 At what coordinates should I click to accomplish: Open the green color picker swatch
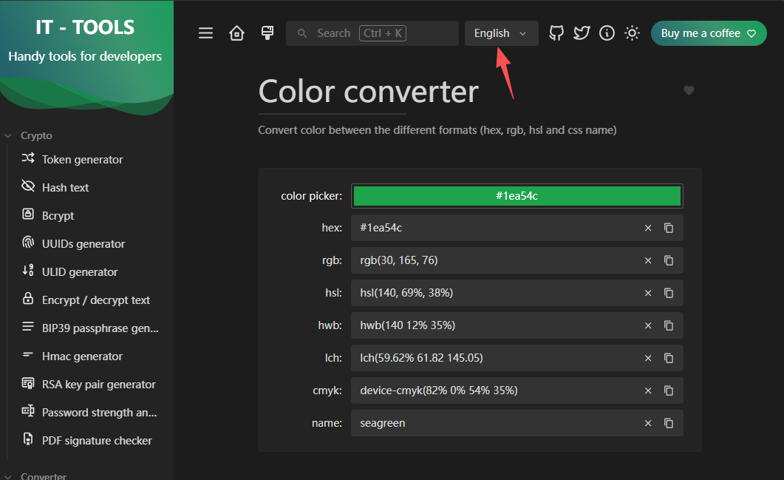(x=517, y=196)
